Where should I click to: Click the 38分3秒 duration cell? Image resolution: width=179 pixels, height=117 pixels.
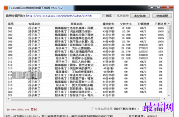pyautogui.click(x=109, y=28)
